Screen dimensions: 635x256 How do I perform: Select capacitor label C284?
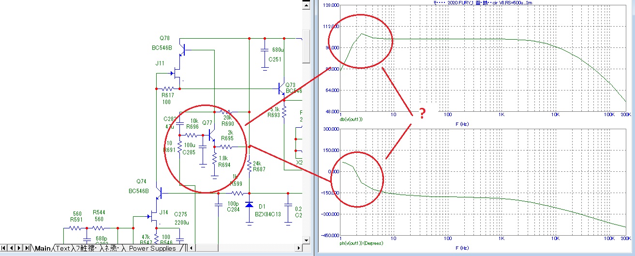coord(234,210)
